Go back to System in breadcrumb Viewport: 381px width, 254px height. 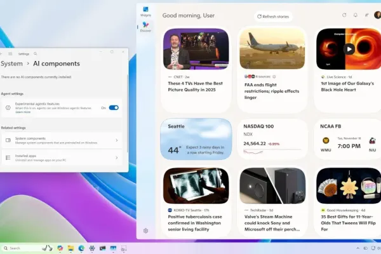tap(11, 63)
